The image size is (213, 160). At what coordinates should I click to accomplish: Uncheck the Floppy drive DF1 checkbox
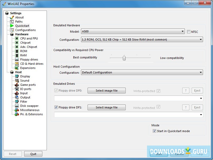click(56, 107)
